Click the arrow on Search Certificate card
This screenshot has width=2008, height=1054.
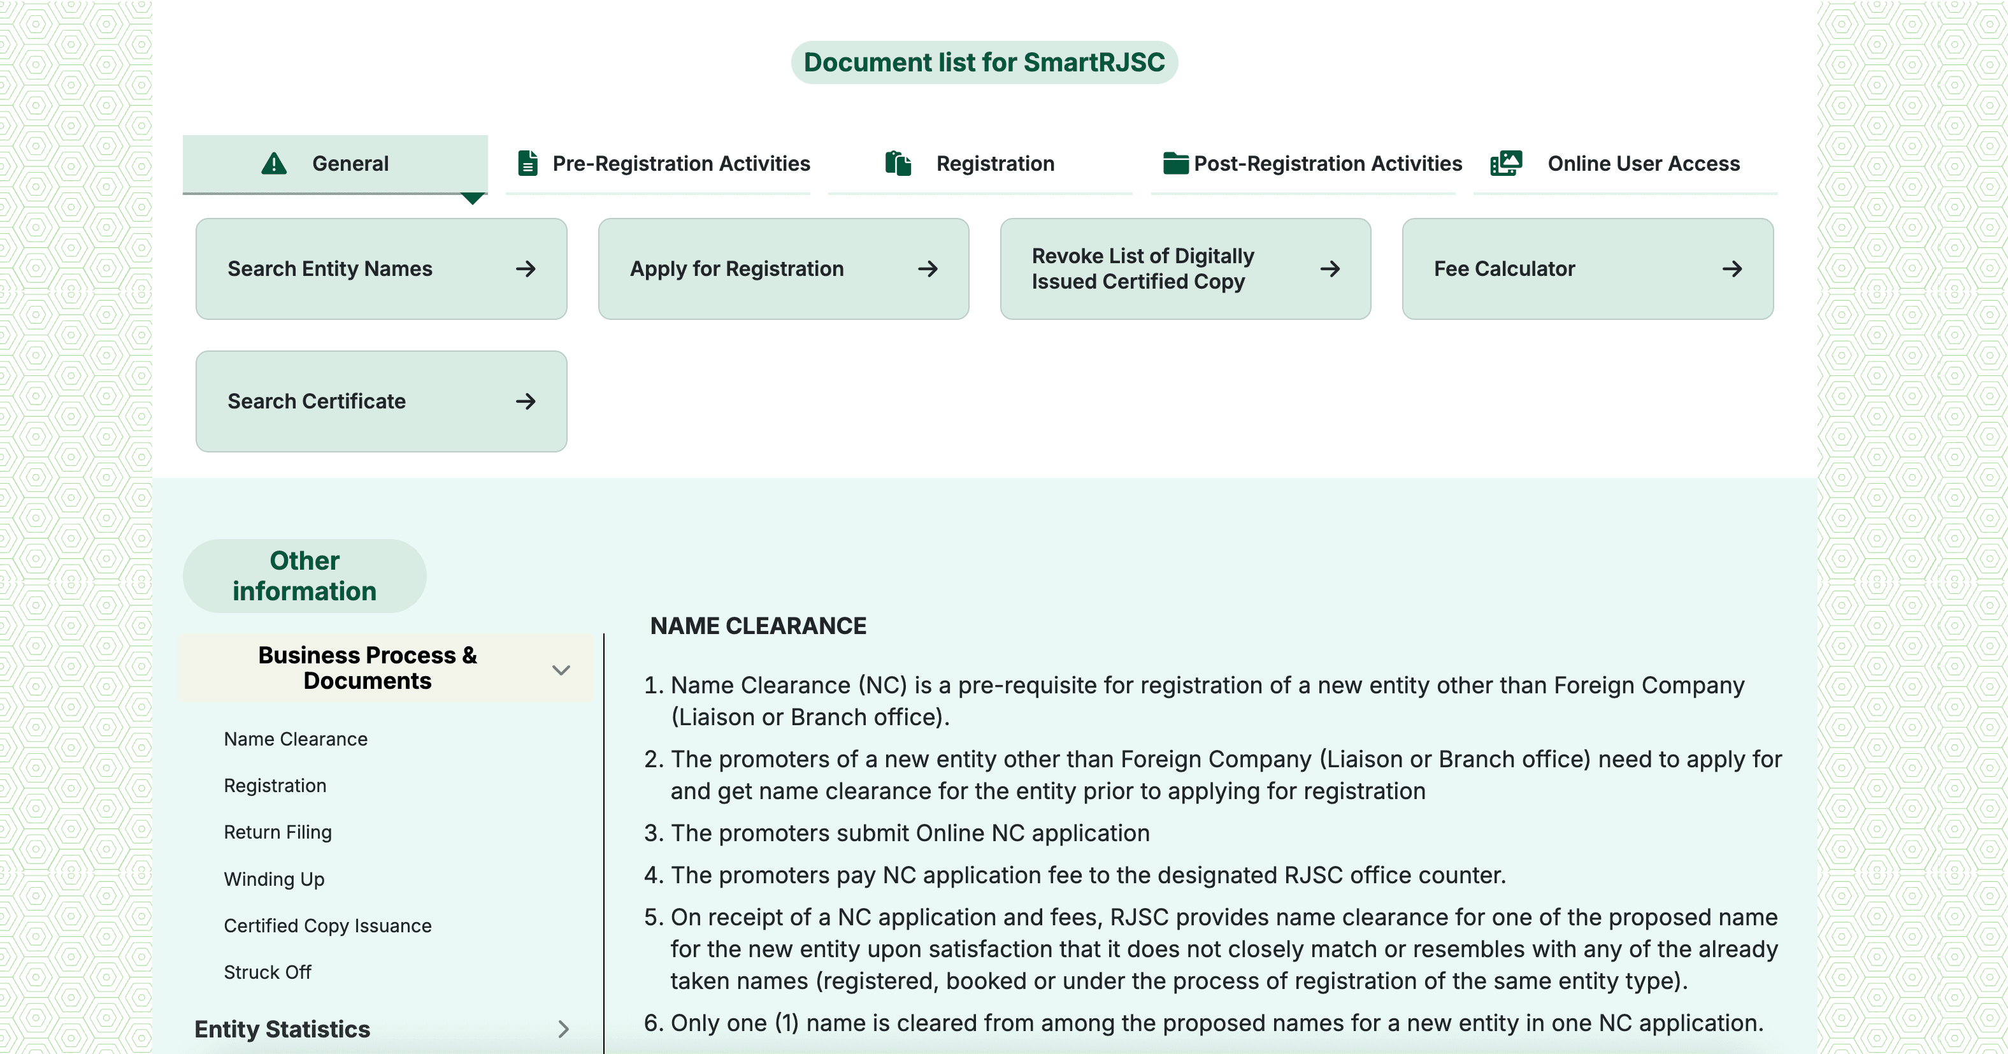[x=526, y=401]
